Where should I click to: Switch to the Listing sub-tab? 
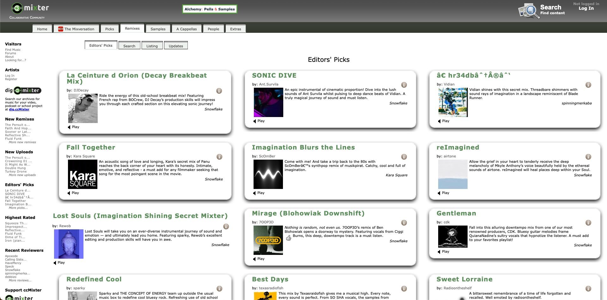tap(152, 46)
